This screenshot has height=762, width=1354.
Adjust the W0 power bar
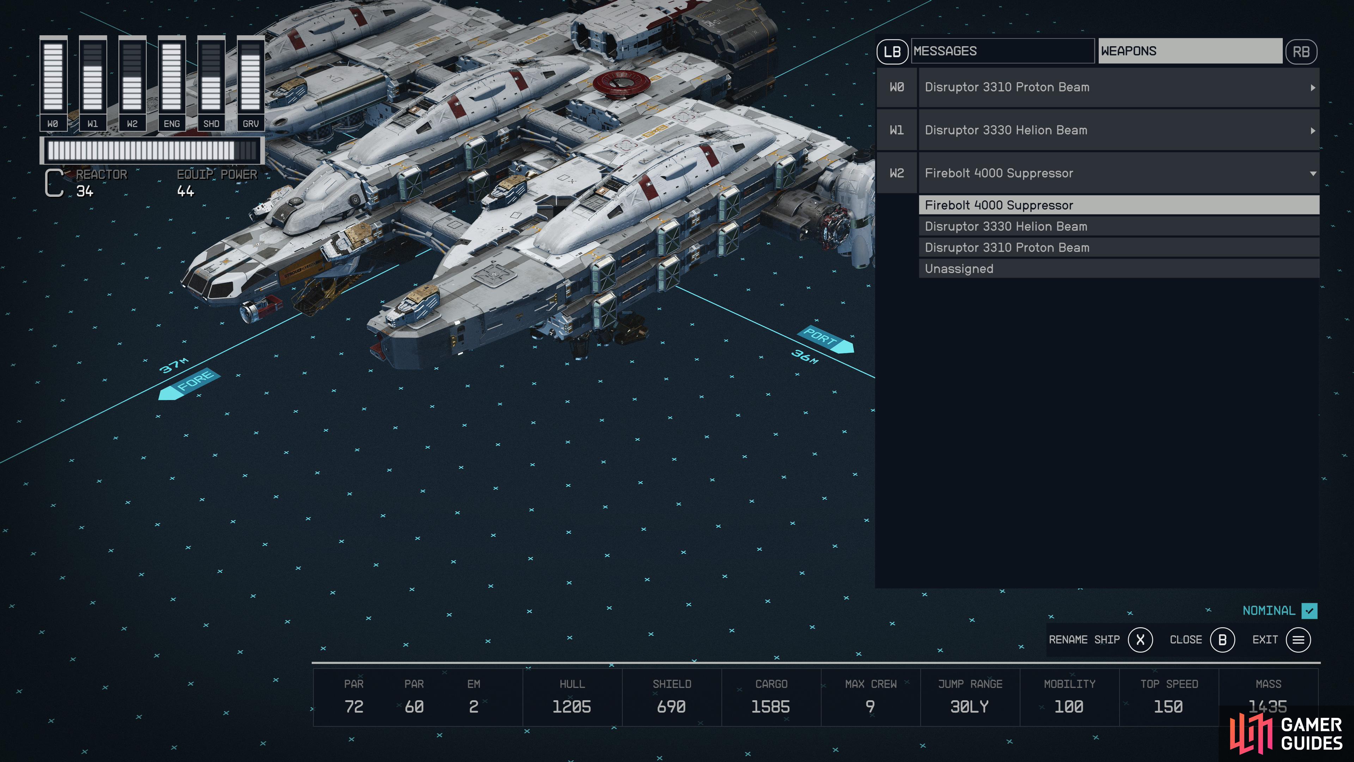click(53, 76)
